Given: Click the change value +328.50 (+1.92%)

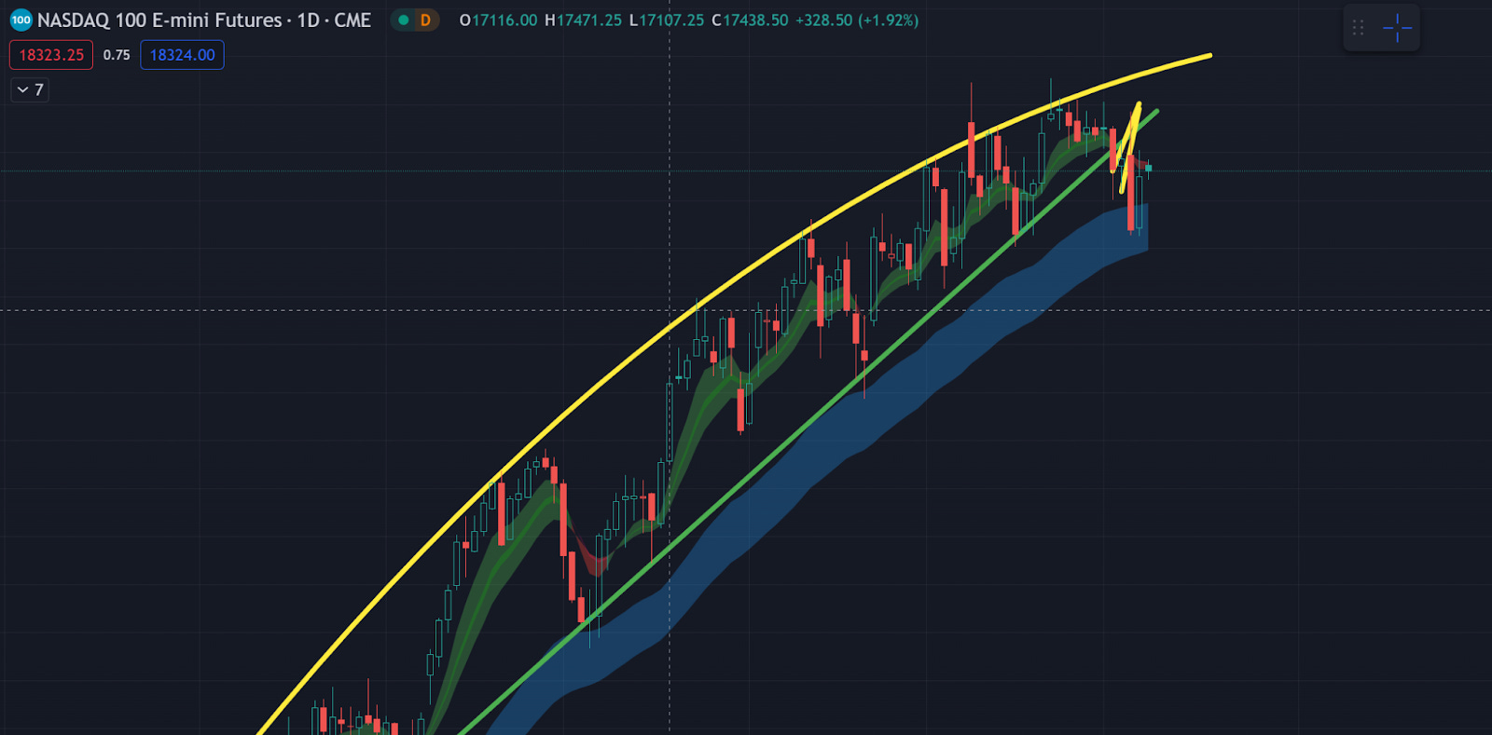Looking at the screenshot, I should point(857,20).
